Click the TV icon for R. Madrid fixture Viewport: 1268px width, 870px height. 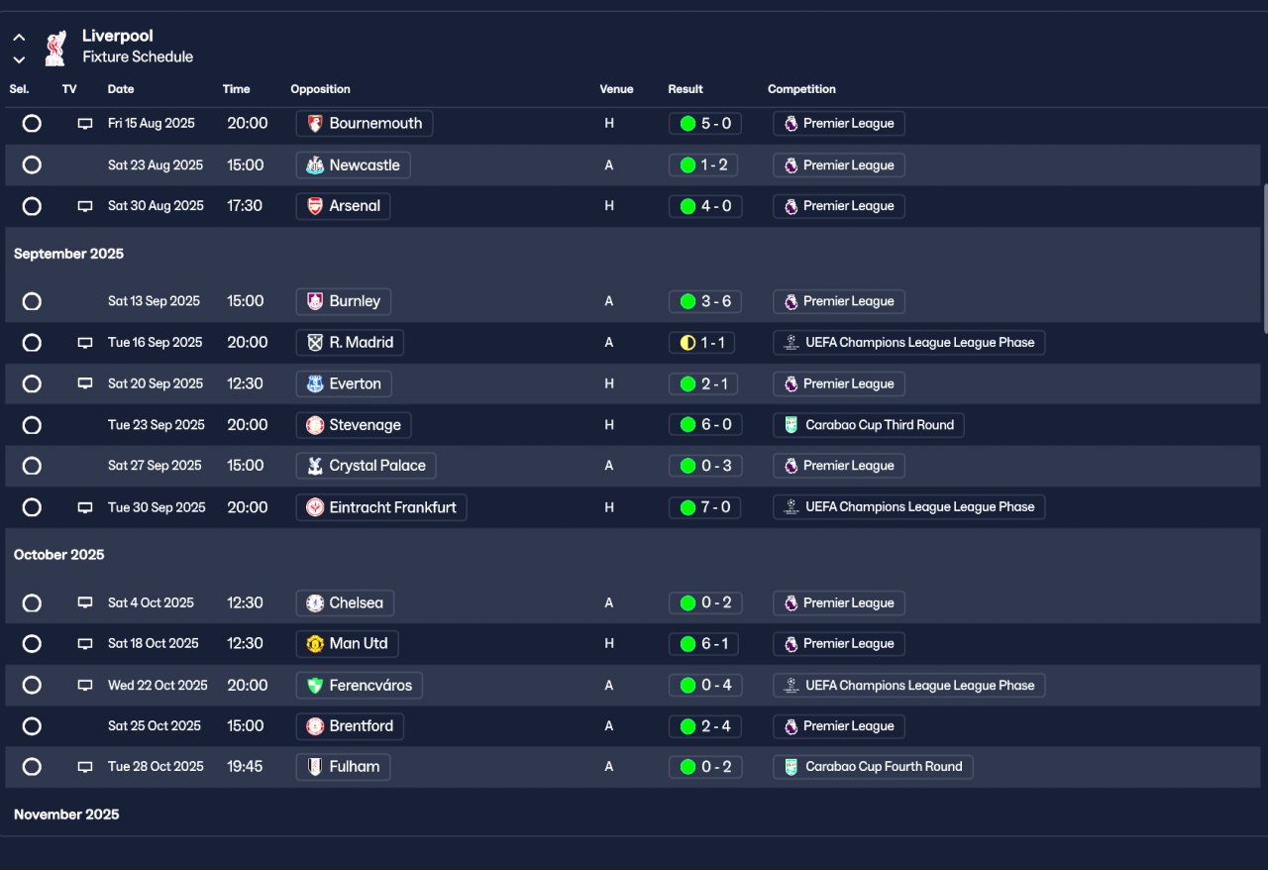85,343
